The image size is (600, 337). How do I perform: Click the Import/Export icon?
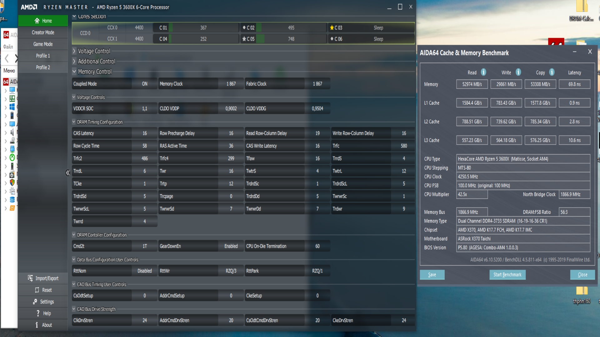tap(30, 278)
